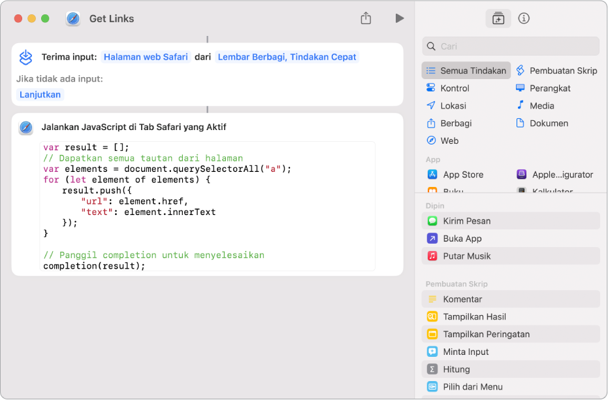Viewport: 608px width, 400px height.
Task: Click the 'Jalankan JavaScript di Tab Safari' title
Action: tap(134, 127)
